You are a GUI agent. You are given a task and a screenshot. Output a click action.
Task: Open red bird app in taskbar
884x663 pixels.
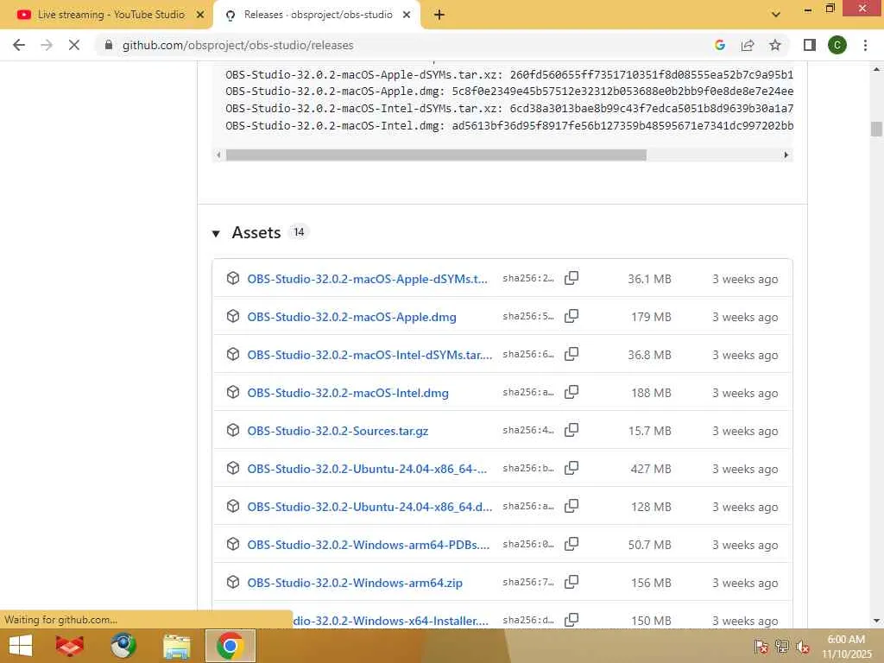[x=70, y=646]
